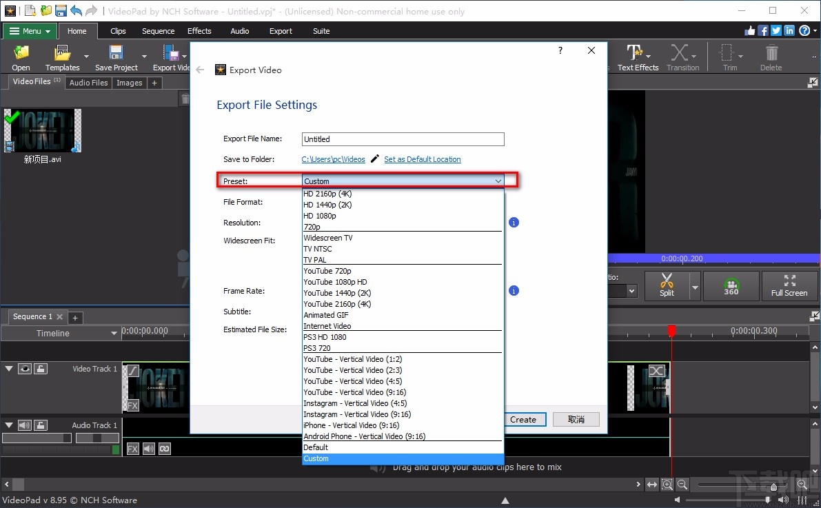Open Text Effects tool
Screen dimensions: 821x508
(x=638, y=58)
